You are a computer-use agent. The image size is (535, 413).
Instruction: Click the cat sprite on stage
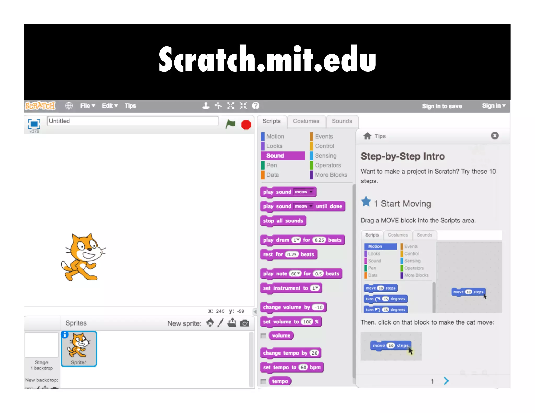pyautogui.click(x=83, y=257)
